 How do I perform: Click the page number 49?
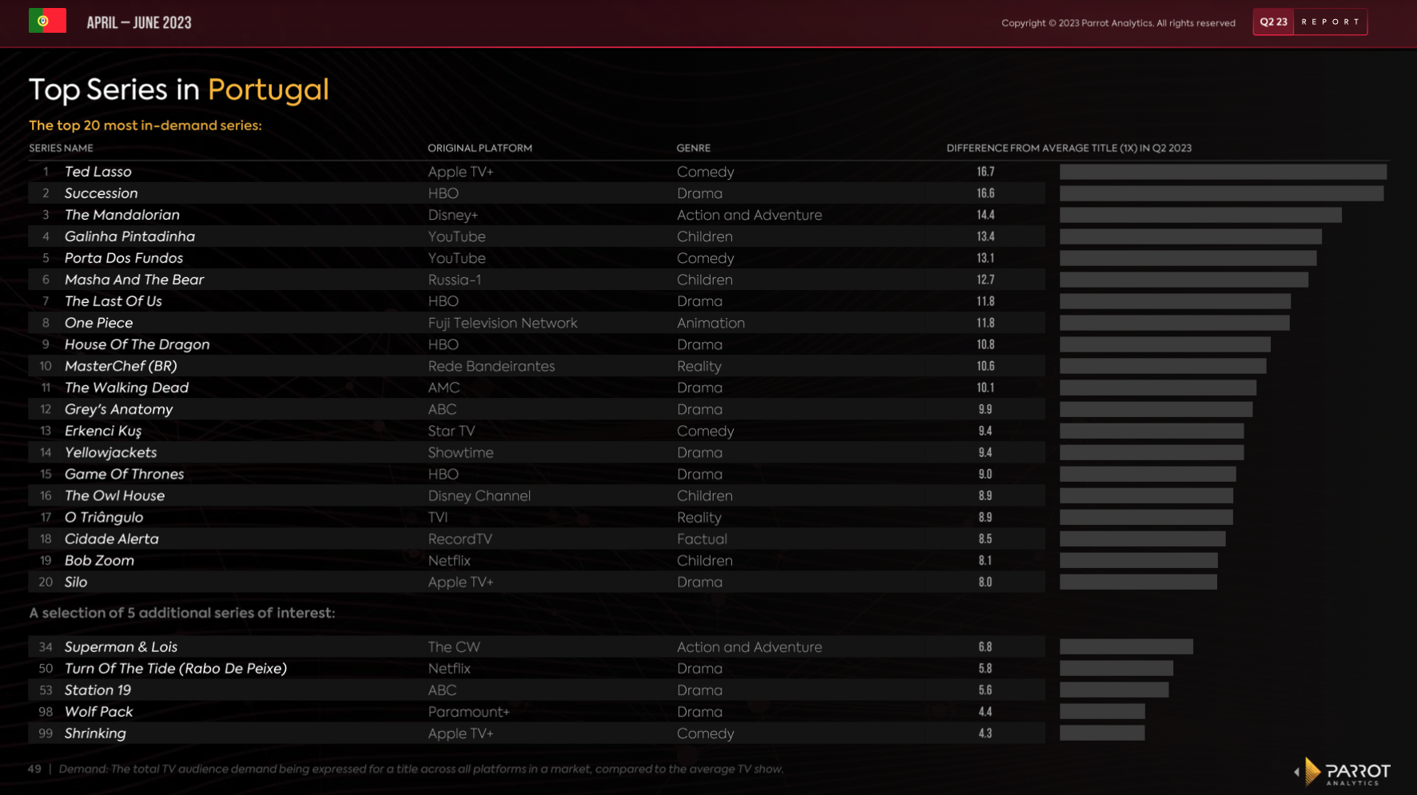[x=34, y=769]
